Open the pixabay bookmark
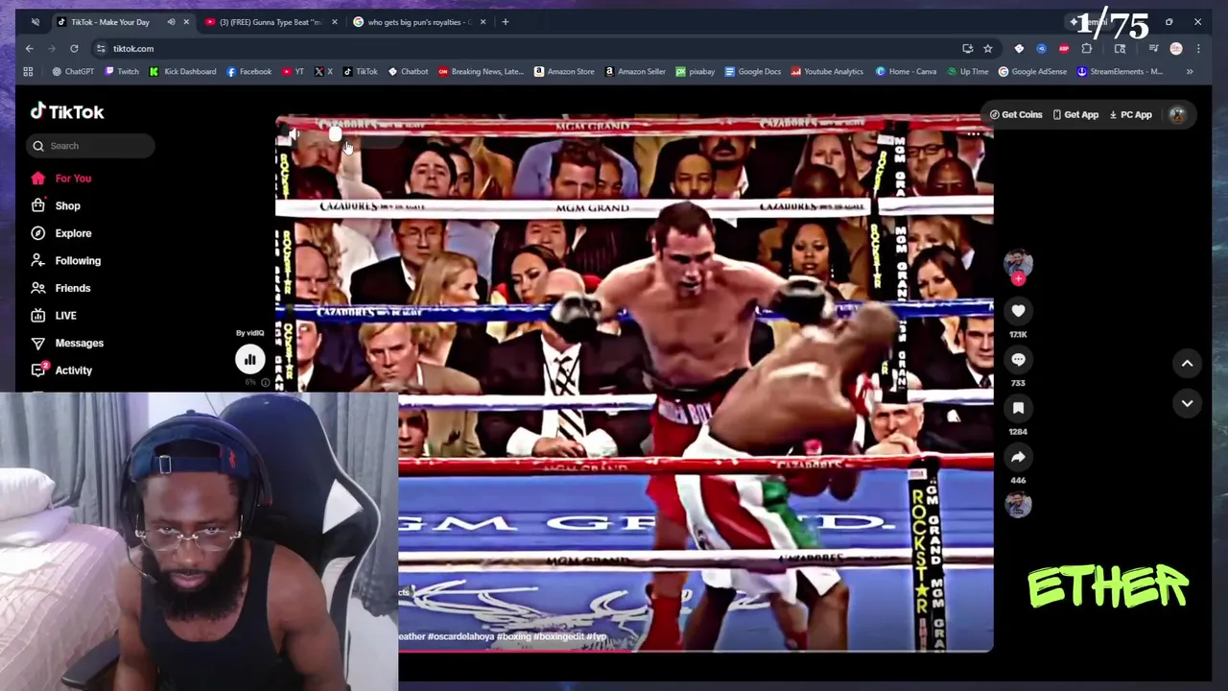1228x691 pixels. [x=695, y=71]
